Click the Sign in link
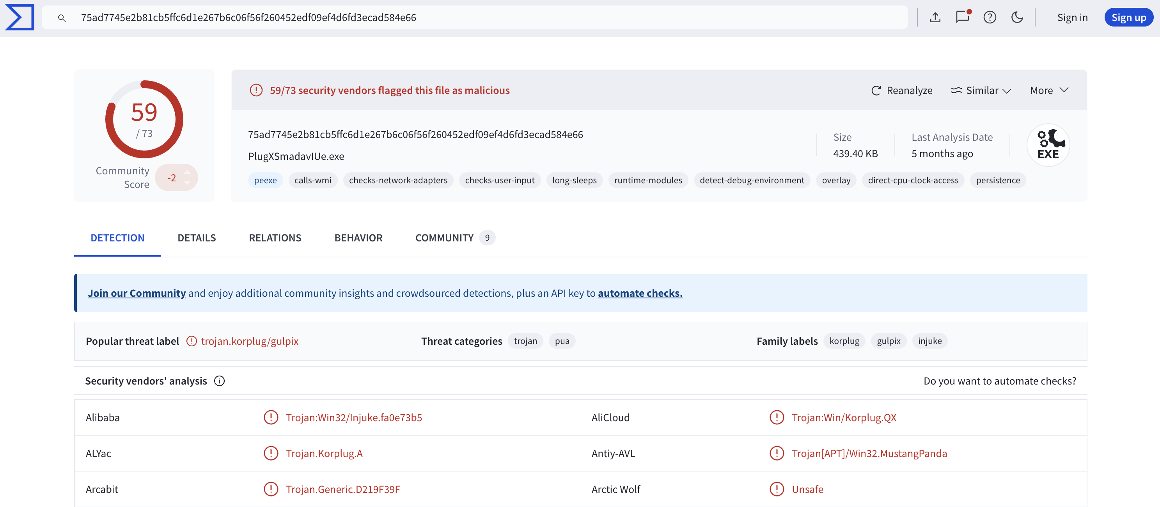 (x=1072, y=18)
